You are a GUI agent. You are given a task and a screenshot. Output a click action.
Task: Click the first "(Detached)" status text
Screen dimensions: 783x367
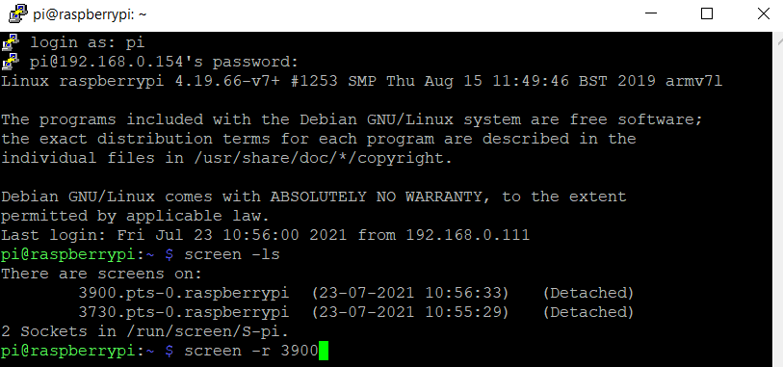[x=588, y=293]
